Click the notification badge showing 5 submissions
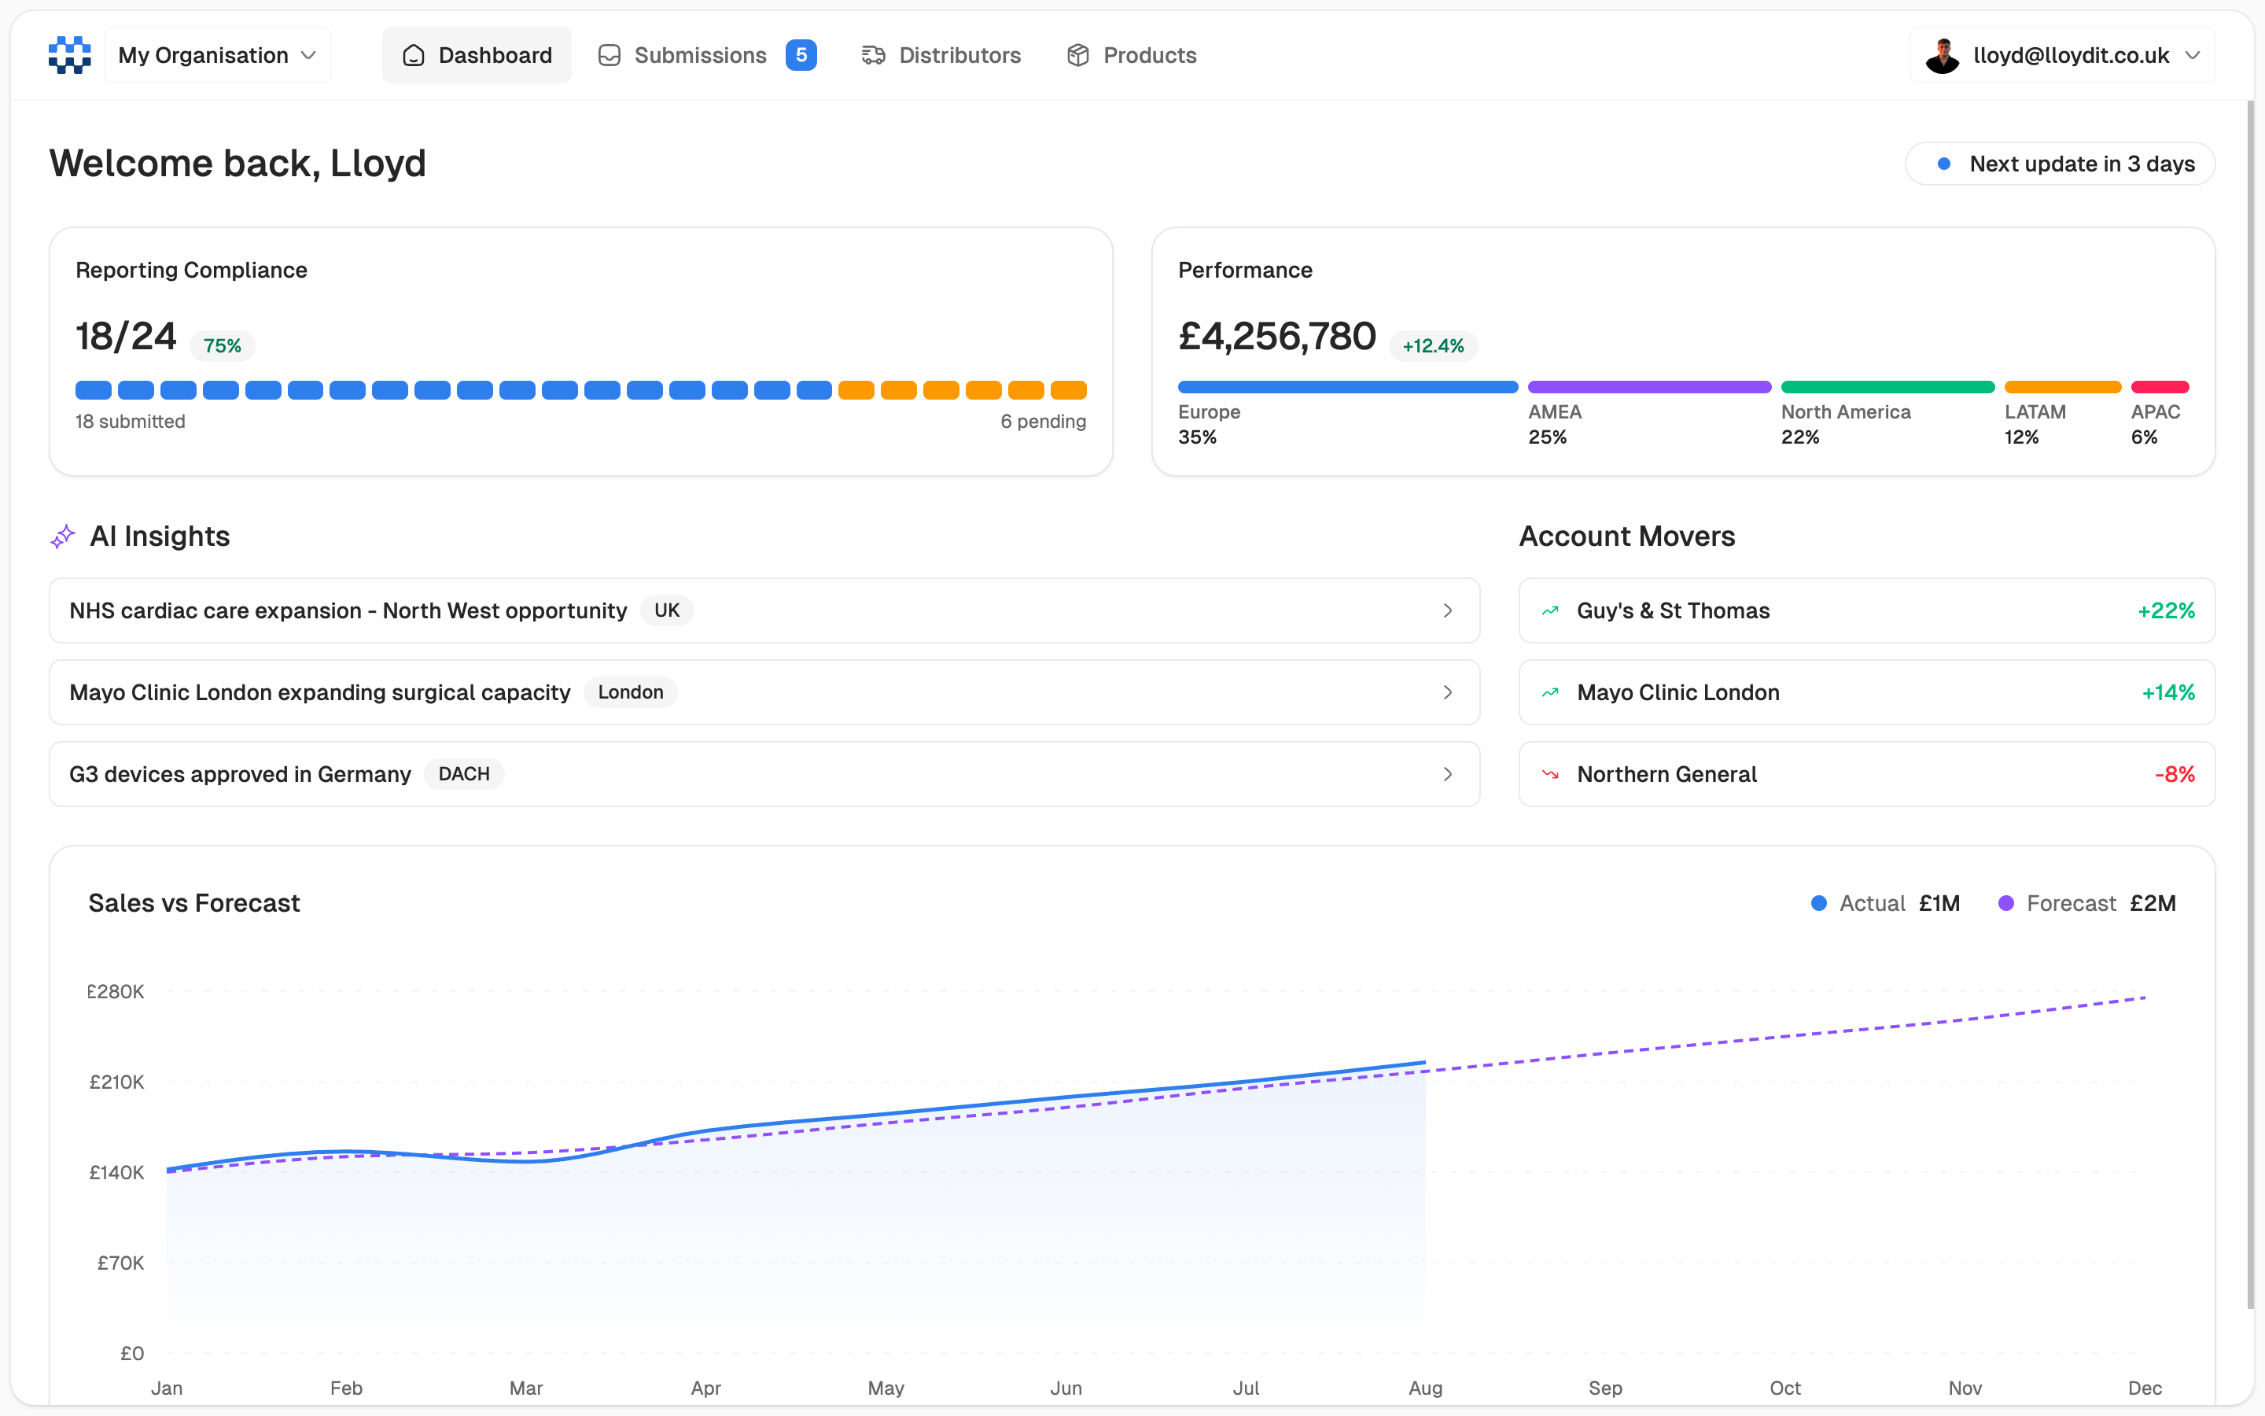 (x=801, y=55)
